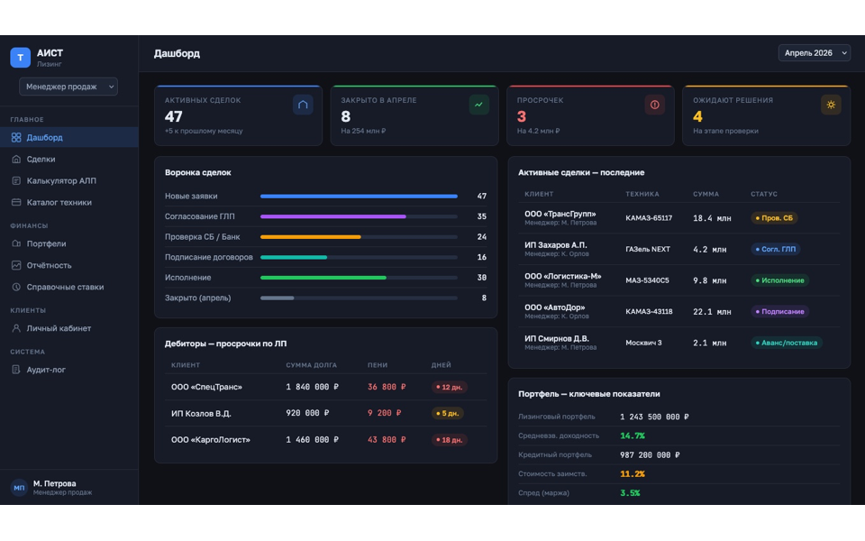Select the ООО «ТрансГрупп» deal row
The height and width of the screenshot is (541, 865).
click(x=679, y=218)
